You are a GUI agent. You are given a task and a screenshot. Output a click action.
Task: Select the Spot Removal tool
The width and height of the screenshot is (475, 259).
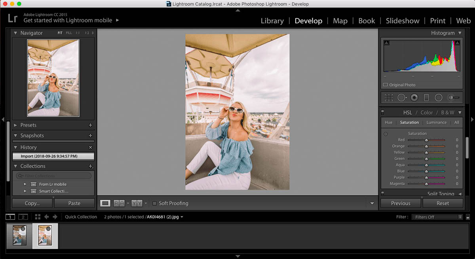(401, 97)
